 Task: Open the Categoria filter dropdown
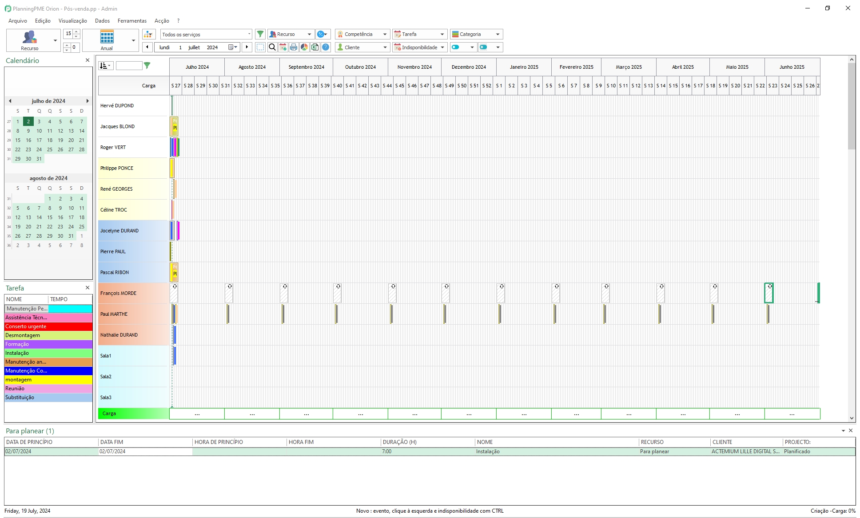(476, 34)
